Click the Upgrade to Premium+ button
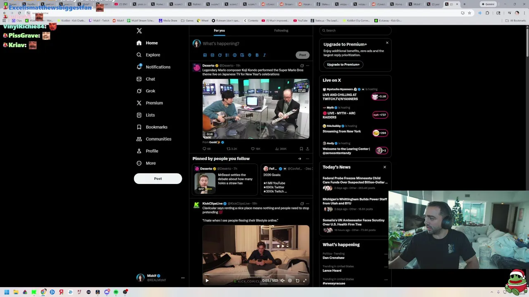Screen dimensions: 529x297 pyautogui.click(x=343, y=65)
